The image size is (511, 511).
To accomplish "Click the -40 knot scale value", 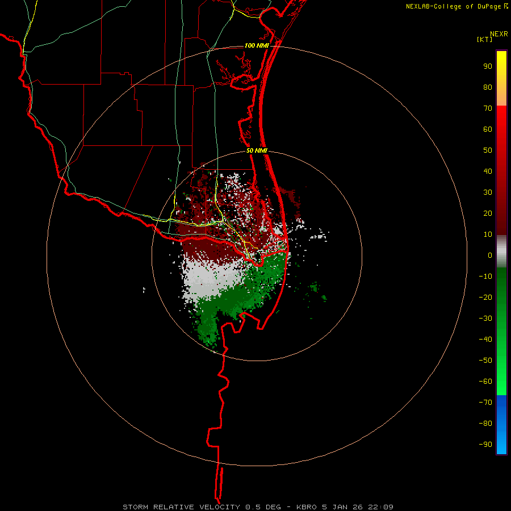I will (x=485, y=340).
